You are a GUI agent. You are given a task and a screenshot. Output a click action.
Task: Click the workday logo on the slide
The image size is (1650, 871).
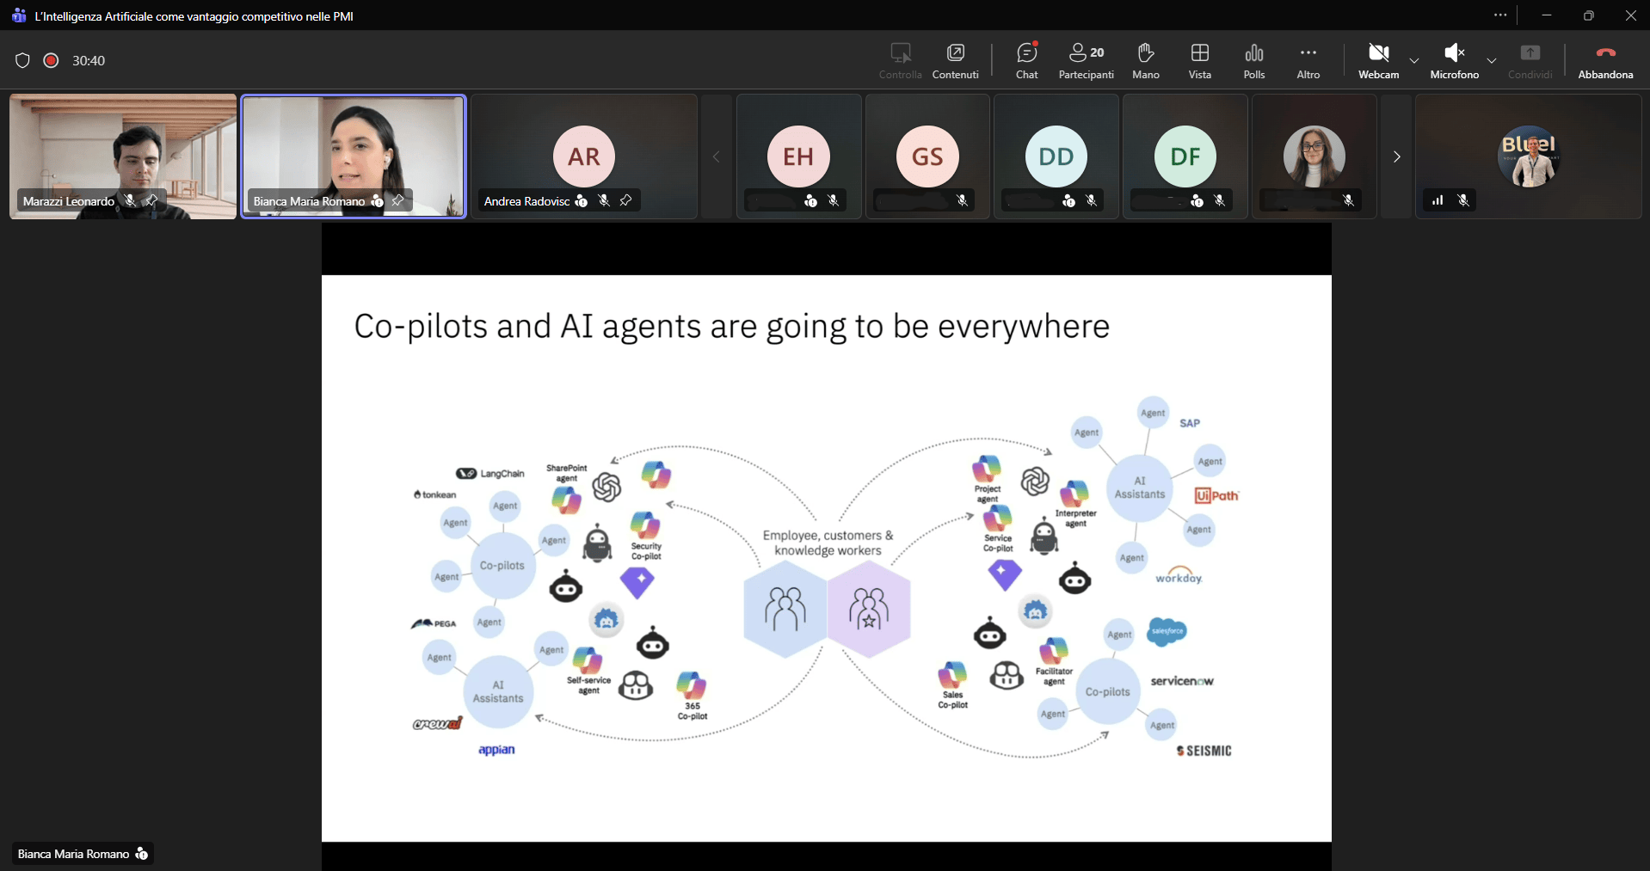(x=1179, y=575)
